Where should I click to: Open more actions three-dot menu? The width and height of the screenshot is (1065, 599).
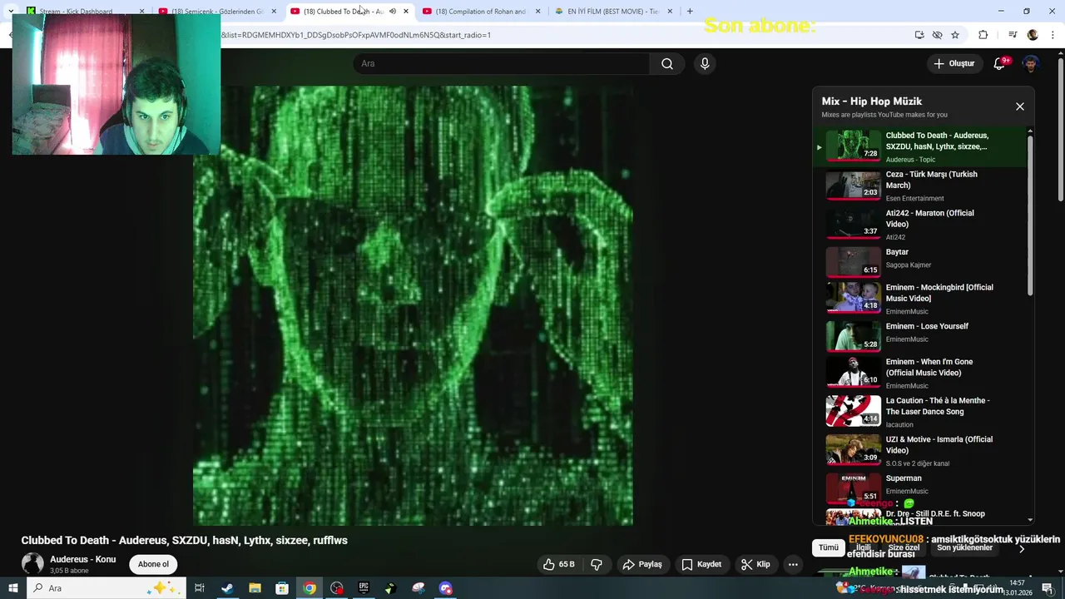click(x=793, y=564)
